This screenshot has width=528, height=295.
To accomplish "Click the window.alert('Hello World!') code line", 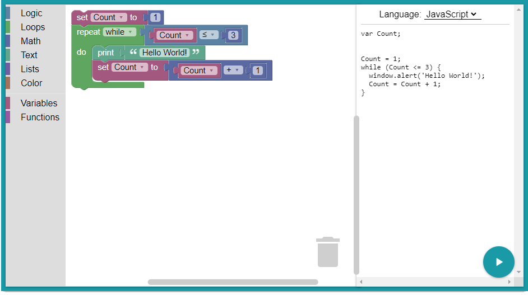I will tap(427, 76).
